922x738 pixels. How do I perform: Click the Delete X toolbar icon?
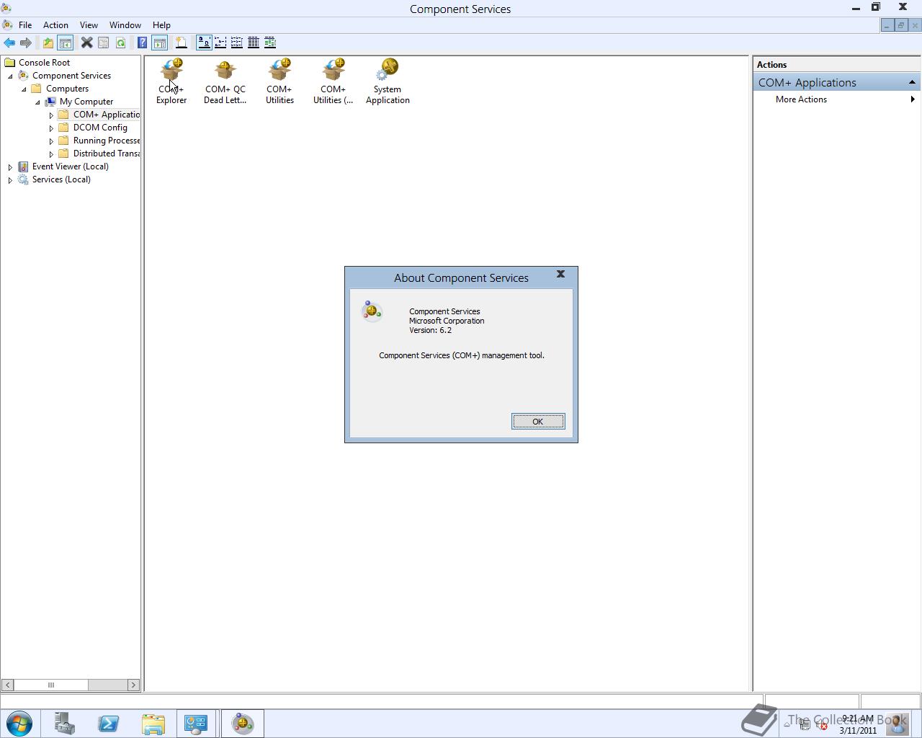[x=86, y=43]
